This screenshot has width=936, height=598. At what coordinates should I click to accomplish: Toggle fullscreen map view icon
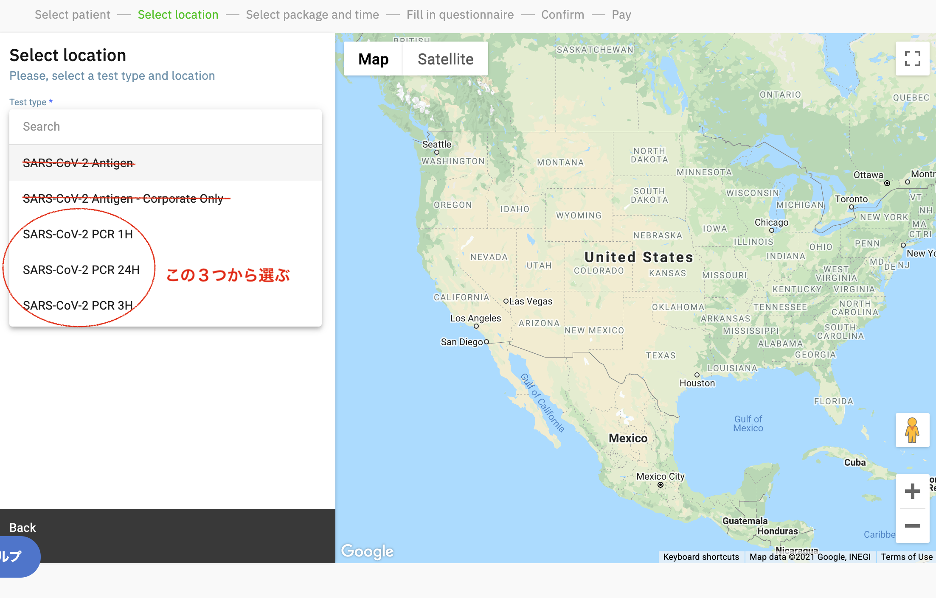(912, 59)
